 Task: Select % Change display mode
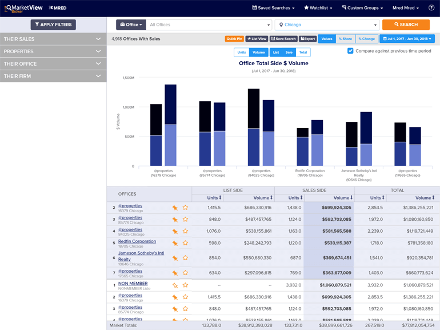(366, 39)
